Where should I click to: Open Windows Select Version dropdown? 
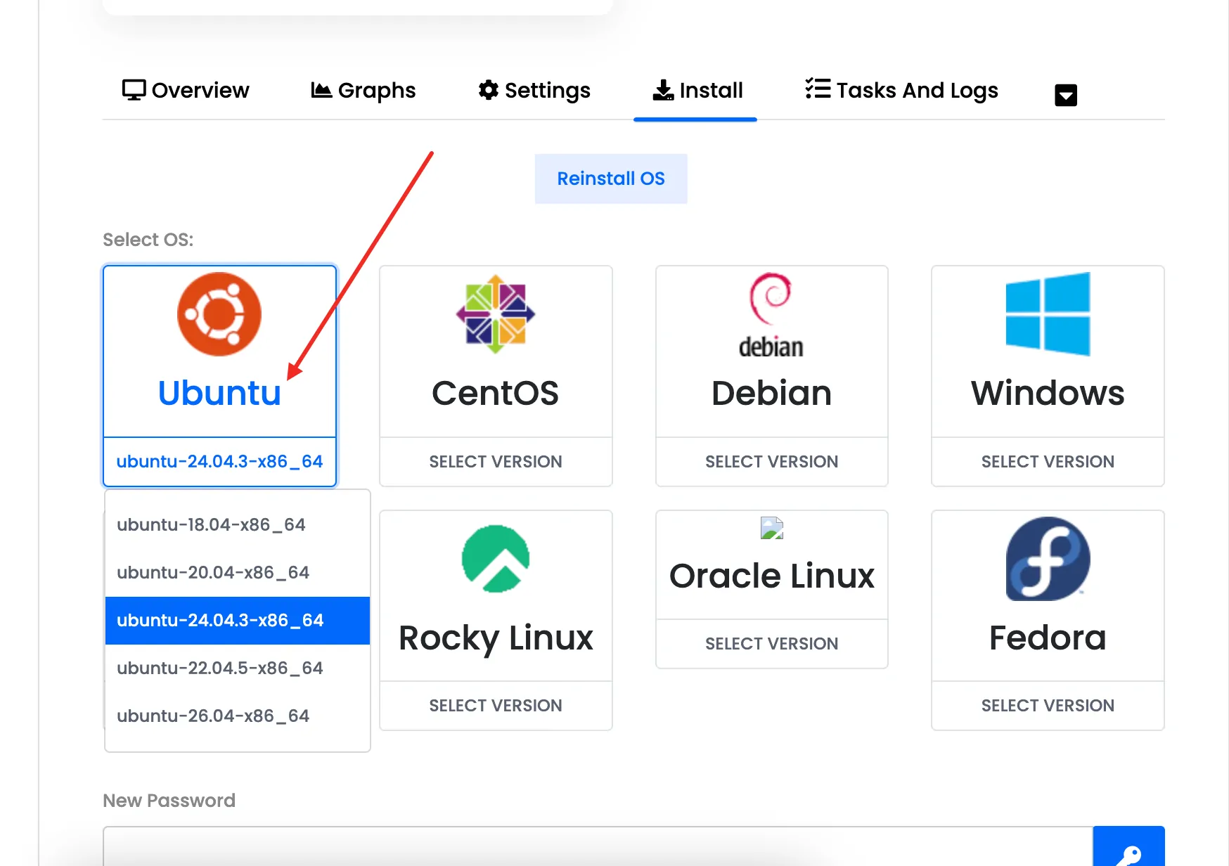1048,462
